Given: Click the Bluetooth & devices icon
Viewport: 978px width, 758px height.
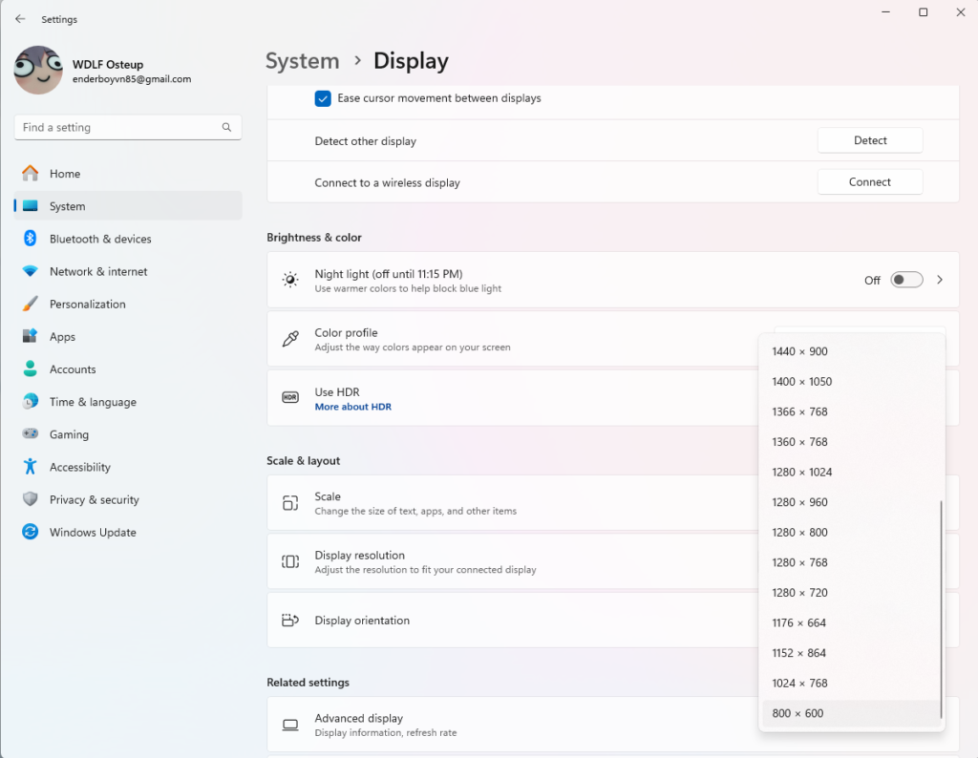Looking at the screenshot, I should [30, 239].
